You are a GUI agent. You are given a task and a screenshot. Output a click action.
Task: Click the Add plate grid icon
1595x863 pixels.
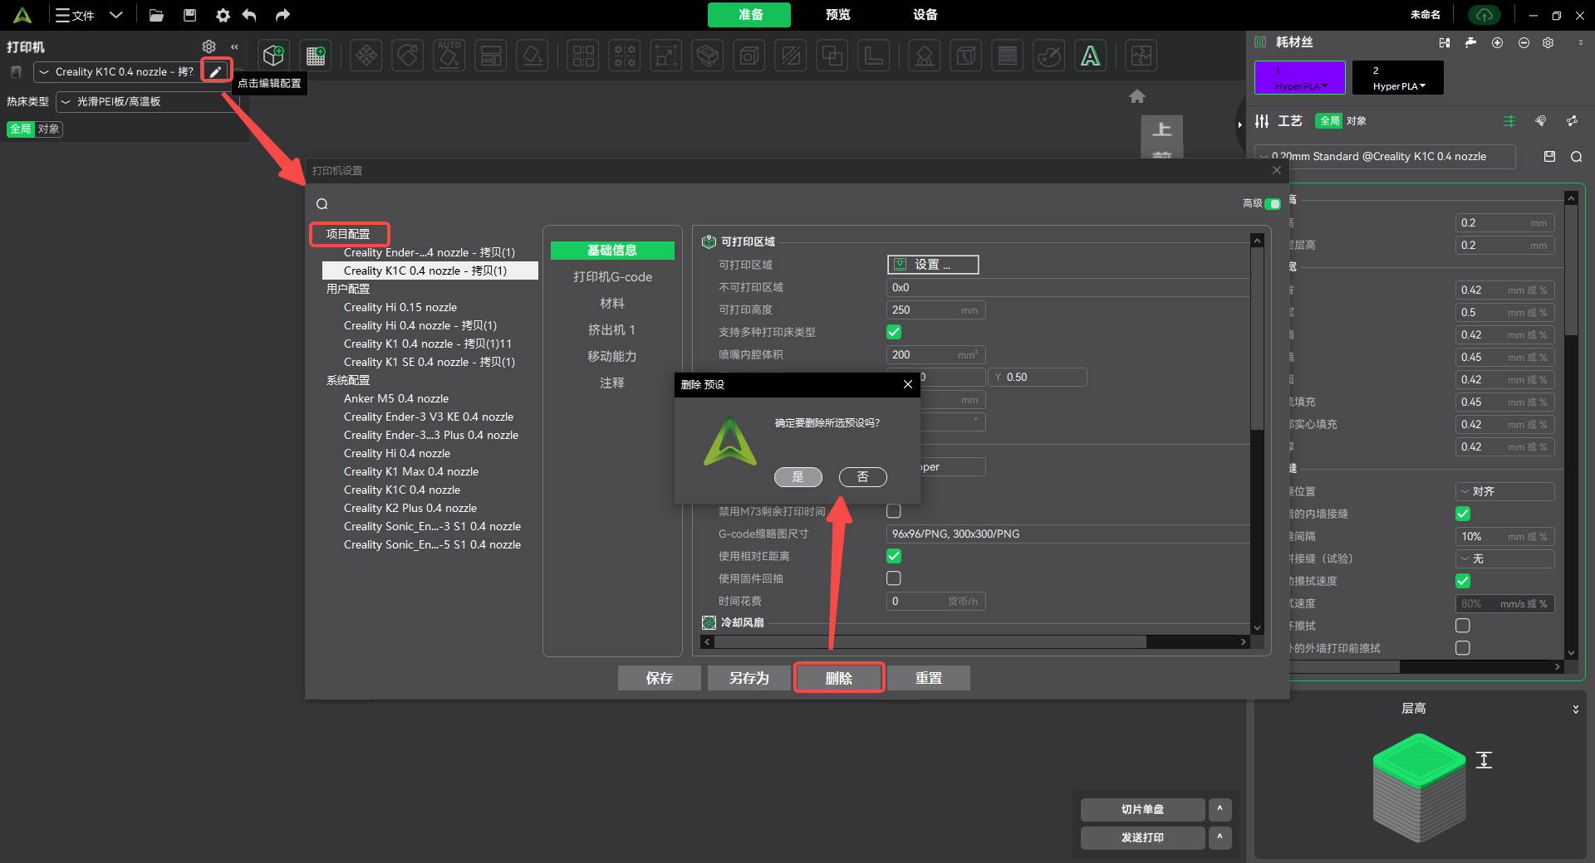pos(316,56)
